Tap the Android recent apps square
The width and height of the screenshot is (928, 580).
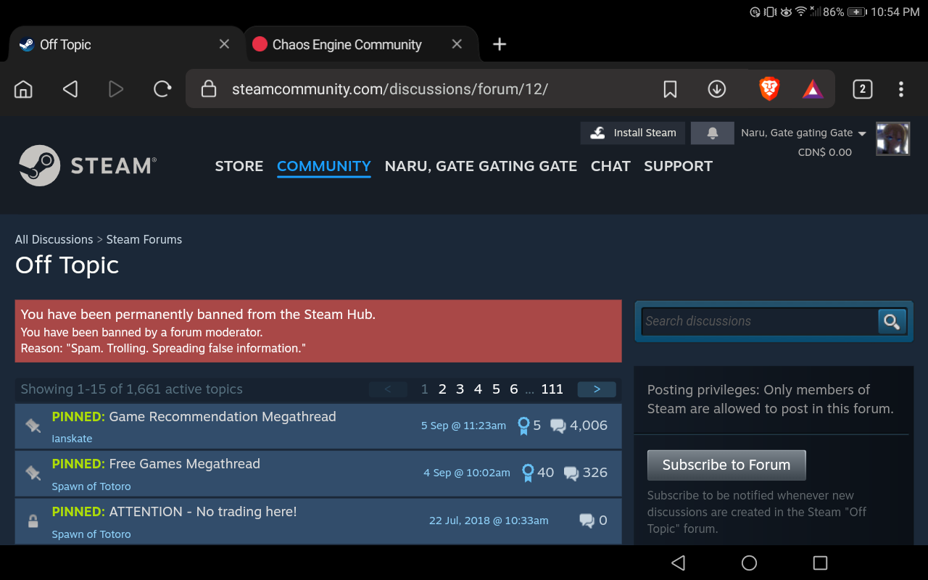[x=820, y=563]
